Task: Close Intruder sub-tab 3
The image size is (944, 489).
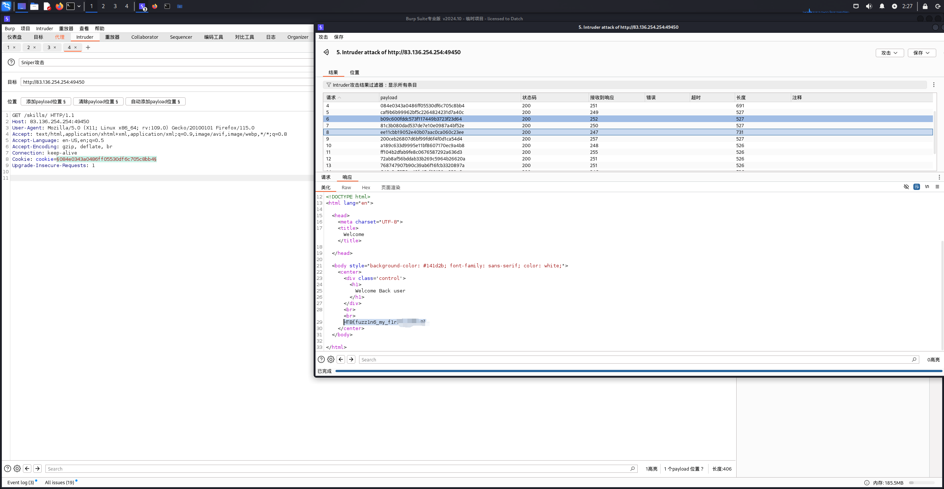Action: (55, 47)
